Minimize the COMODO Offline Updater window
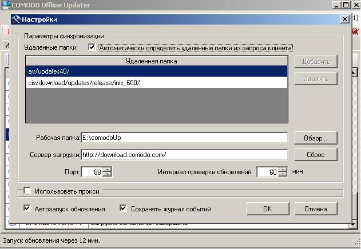This screenshot has width=361, height=249. pyautogui.click(x=336, y=5)
